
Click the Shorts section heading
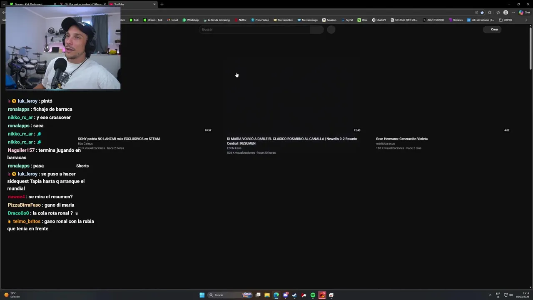pyautogui.click(x=82, y=166)
